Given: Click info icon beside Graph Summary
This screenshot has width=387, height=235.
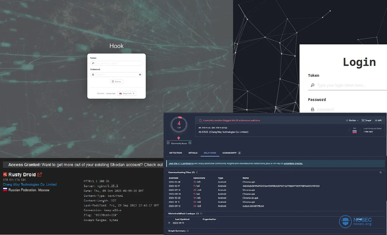Looking at the screenshot, I should tap(188, 231).
